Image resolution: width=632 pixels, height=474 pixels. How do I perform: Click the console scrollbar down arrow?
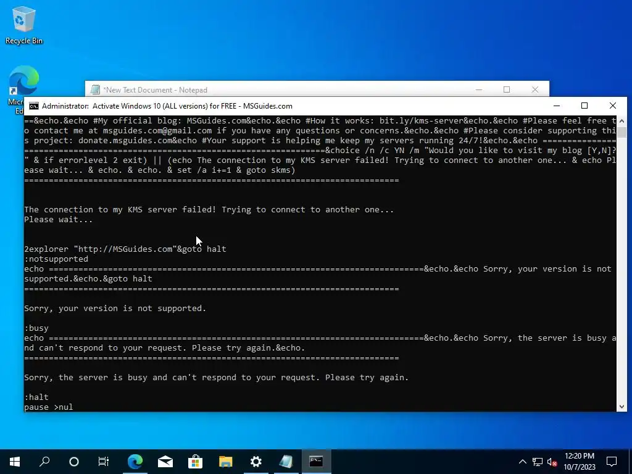click(x=622, y=407)
